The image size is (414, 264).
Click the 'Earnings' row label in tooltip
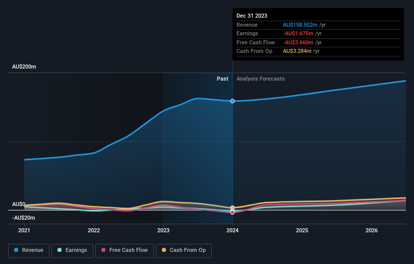coord(247,33)
